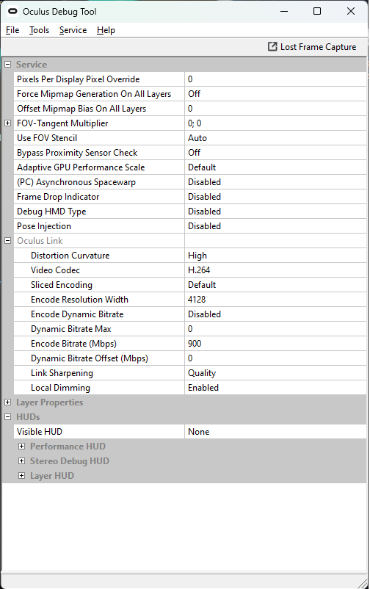Screen dimensions: 370x589
Task: Change the Visible HUD None value
Action: (276, 432)
